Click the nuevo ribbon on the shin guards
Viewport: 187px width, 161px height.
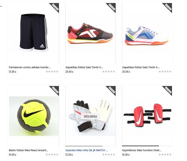pyautogui.click(x=168, y=90)
